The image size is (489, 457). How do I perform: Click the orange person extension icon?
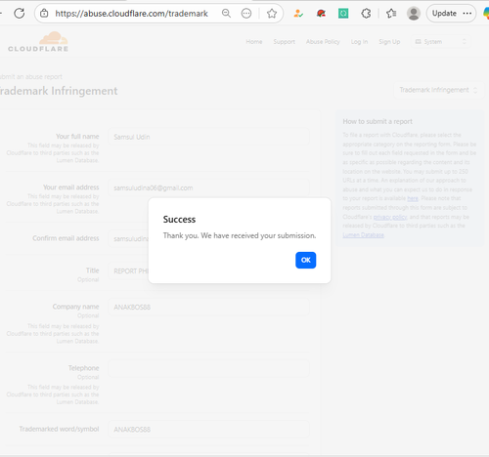click(298, 14)
